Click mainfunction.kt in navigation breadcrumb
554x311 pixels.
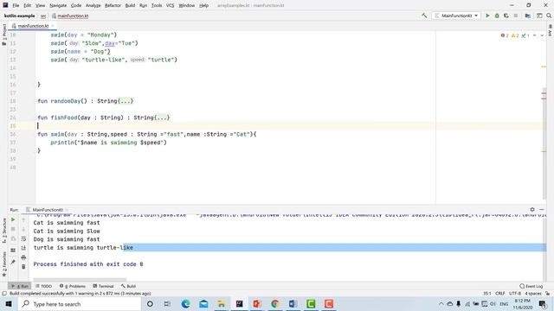(x=70, y=16)
